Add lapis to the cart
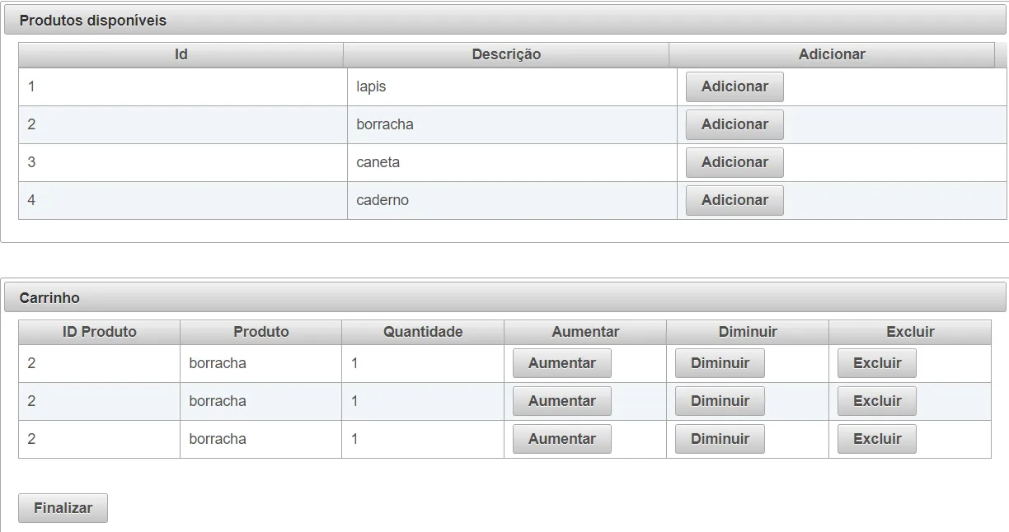This screenshot has width=1009, height=532. [x=734, y=86]
